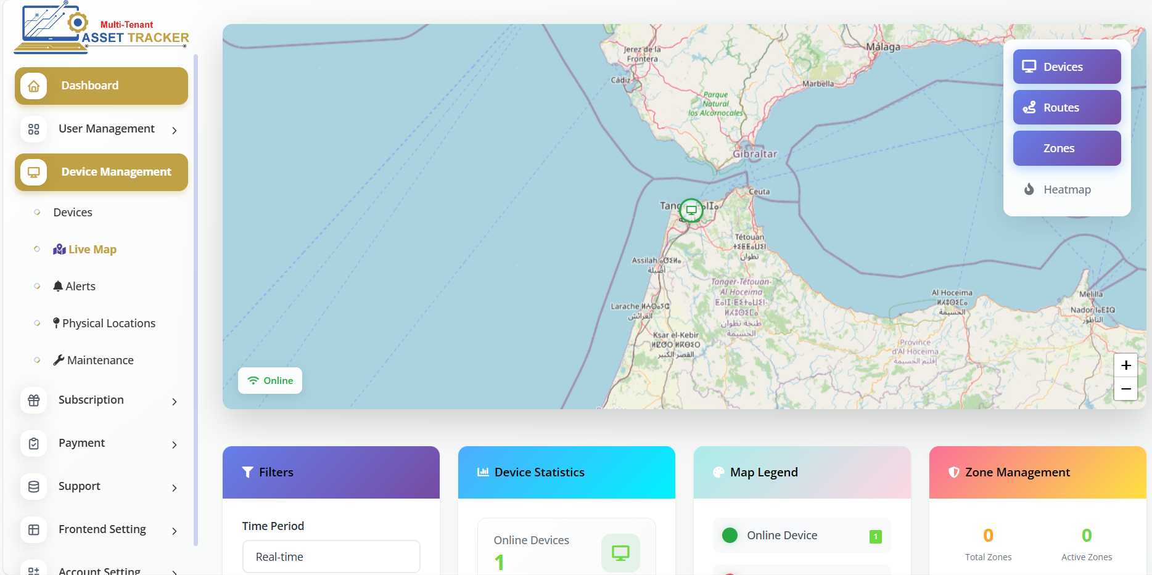Toggle the Routes map layer
Viewport: 1152px width, 575px height.
tap(1066, 107)
